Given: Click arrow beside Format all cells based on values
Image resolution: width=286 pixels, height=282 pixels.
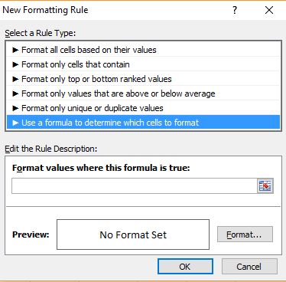Looking at the screenshot, I should pos(15,50).
